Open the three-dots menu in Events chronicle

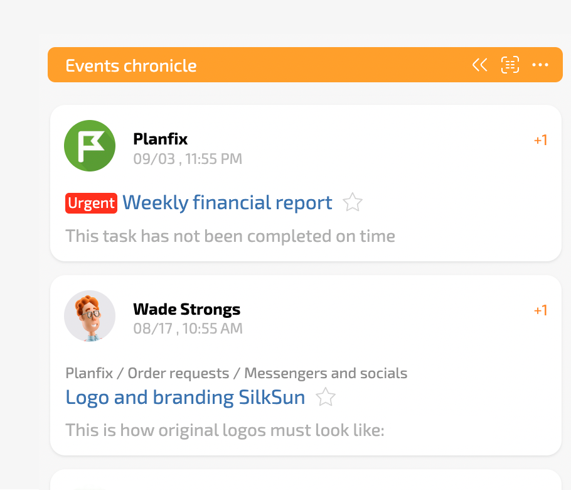tap(540, 65)
